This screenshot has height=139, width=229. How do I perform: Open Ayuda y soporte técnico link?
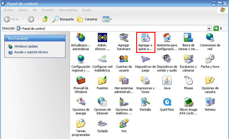pos(31,52)
